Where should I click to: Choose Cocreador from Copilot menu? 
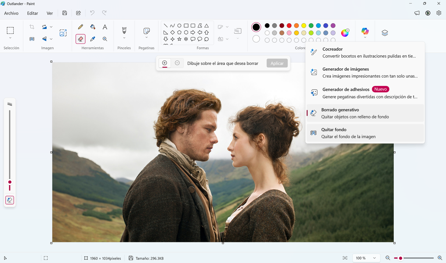[365, 53]
